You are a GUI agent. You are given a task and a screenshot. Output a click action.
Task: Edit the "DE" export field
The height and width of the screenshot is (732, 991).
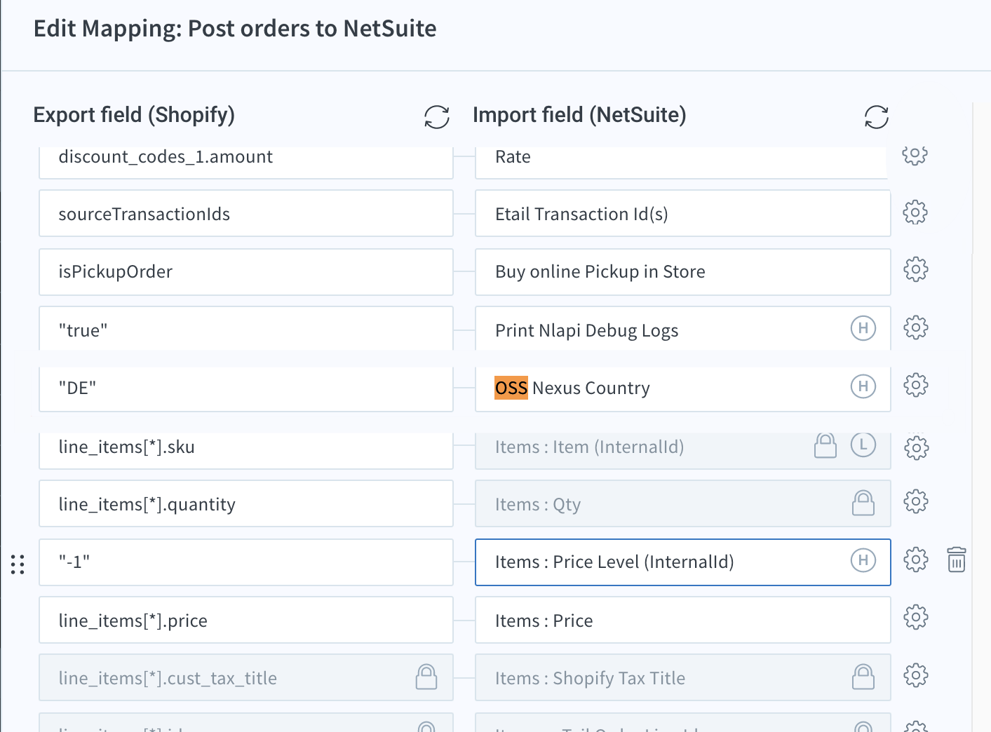(246, 389)
